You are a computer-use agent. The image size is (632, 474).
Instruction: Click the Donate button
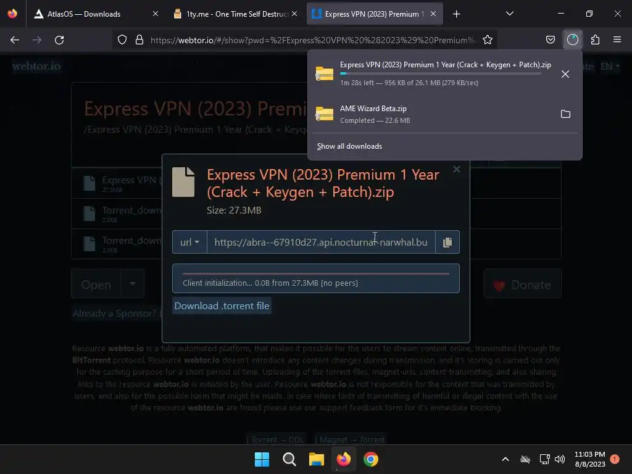pos(522,285)
